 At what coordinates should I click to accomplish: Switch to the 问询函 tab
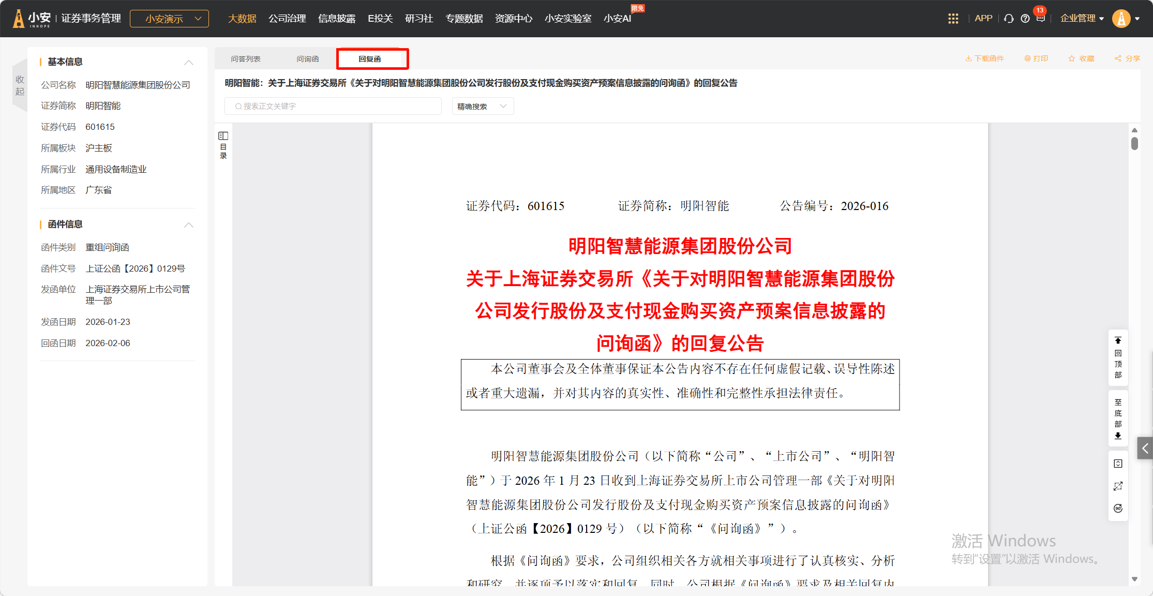coord(307,59)
